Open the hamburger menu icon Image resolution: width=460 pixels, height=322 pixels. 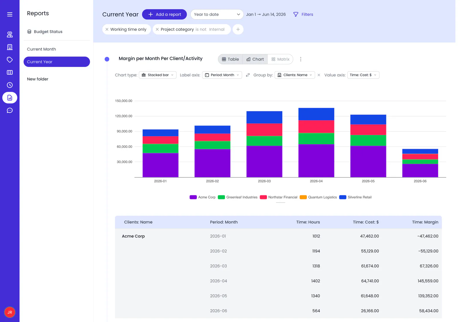(x=10, y=14)
